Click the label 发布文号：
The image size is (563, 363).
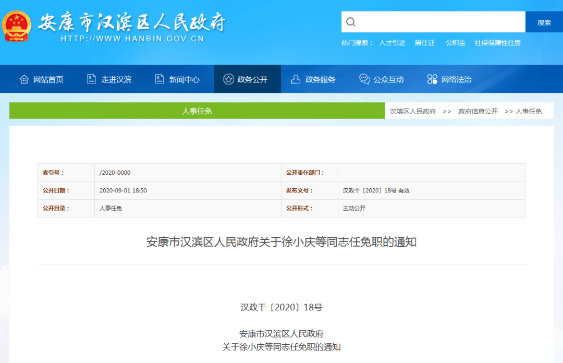tap(299, 190)
